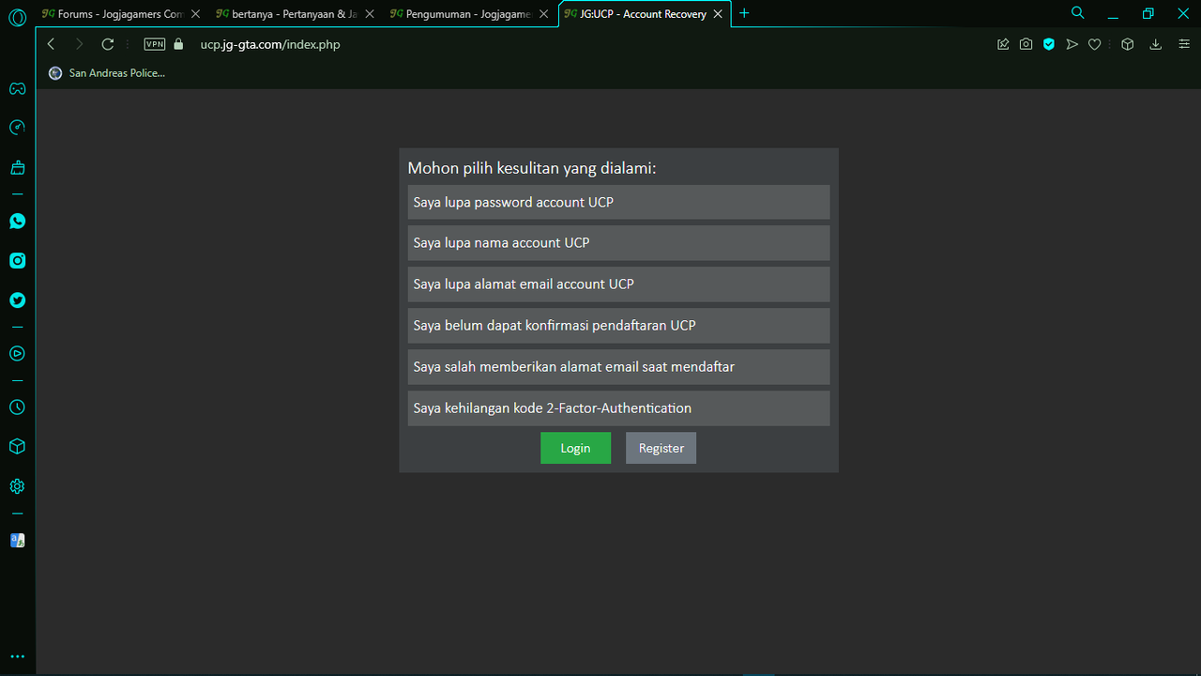1201x676 pixels.
Task: Search open tabs with magnifier icon
Action: point(1078,13)
